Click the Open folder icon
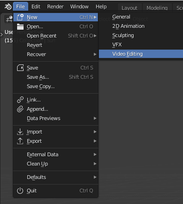183x204 pixels. [20, 26]
